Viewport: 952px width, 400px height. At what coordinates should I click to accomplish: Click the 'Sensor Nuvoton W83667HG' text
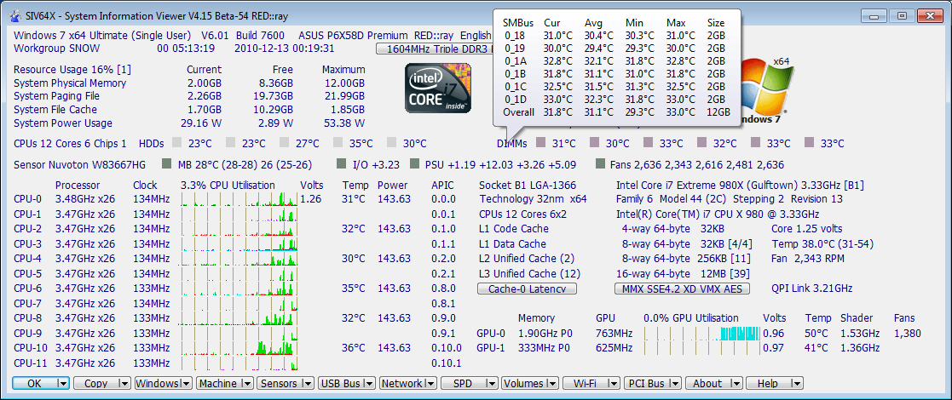click(79, 164)
